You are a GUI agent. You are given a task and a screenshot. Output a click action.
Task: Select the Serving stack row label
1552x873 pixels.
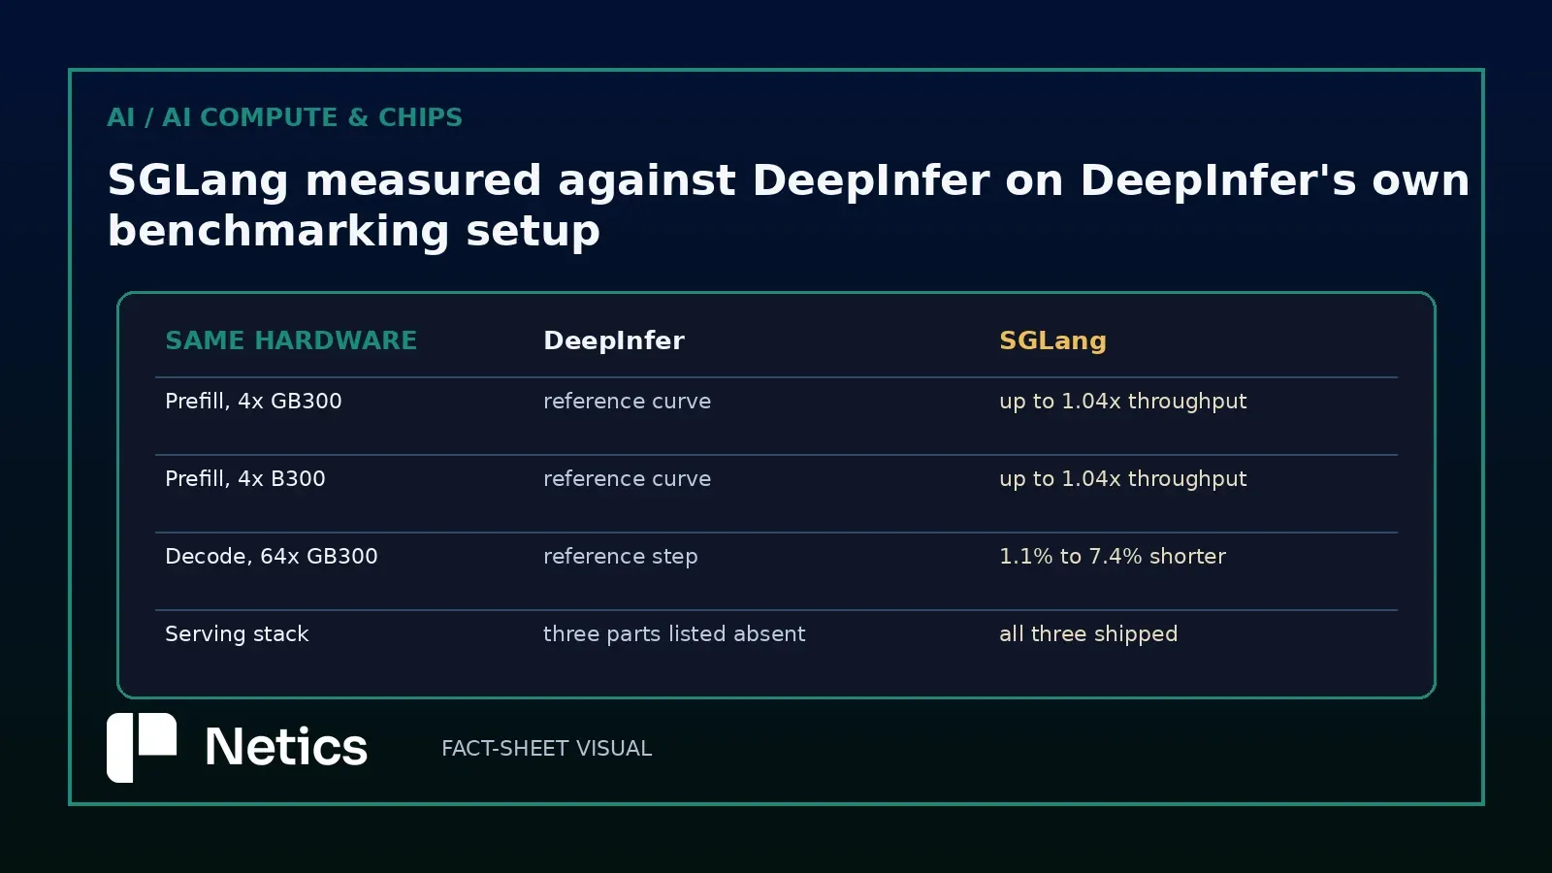click(237, 633)
